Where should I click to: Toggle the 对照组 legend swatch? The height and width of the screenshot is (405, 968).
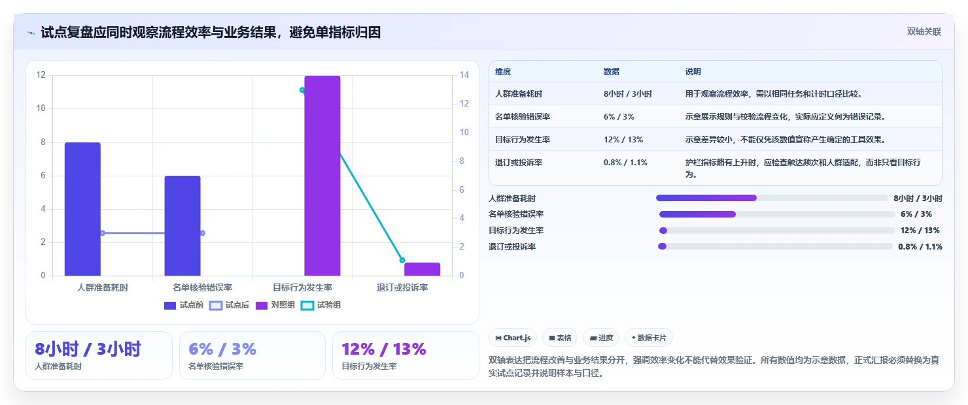tap(262, 305)
